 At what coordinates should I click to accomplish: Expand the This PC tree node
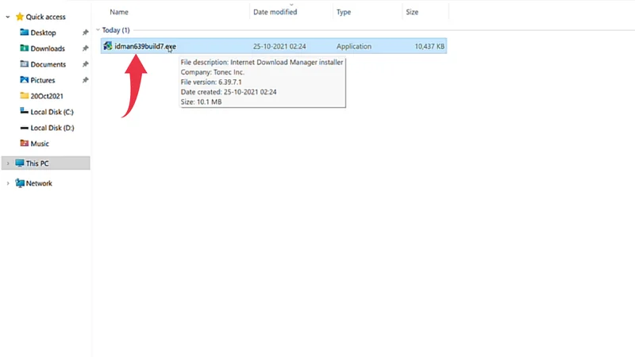pyautogui.click(x=8, y=163)
